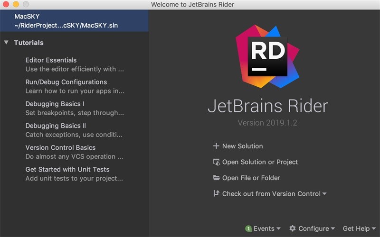
Task: Collapse the Tutorials section triangle
Action: [6, 43]
